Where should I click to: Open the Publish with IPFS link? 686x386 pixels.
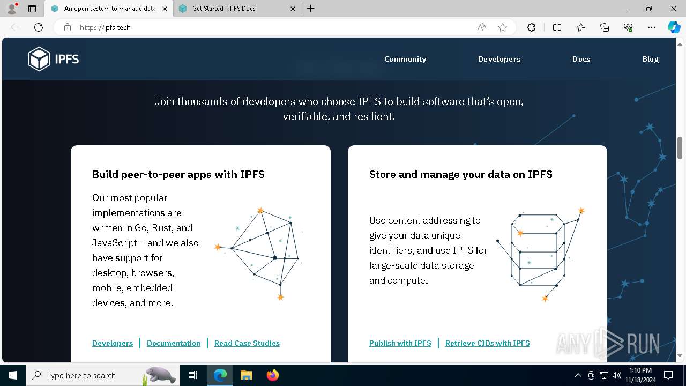click(400, 343)
